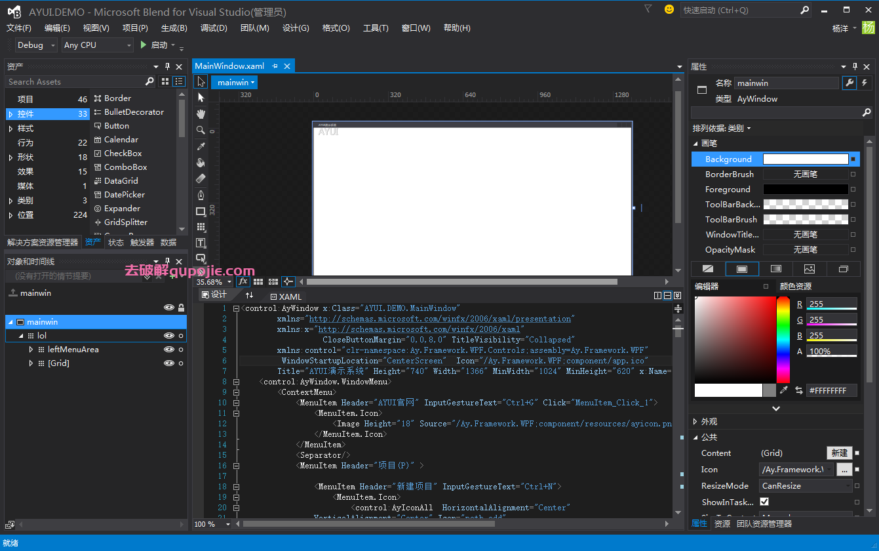Choose the No brush option
The image size is (879, 551).
pyautogui.click(x=708, y=269)
